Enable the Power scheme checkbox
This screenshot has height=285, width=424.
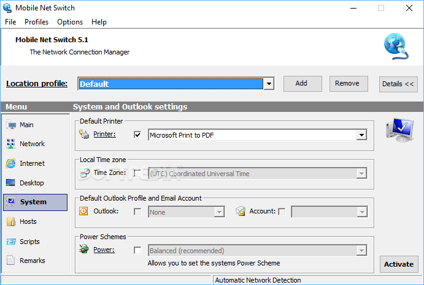[x=137, y=250]
